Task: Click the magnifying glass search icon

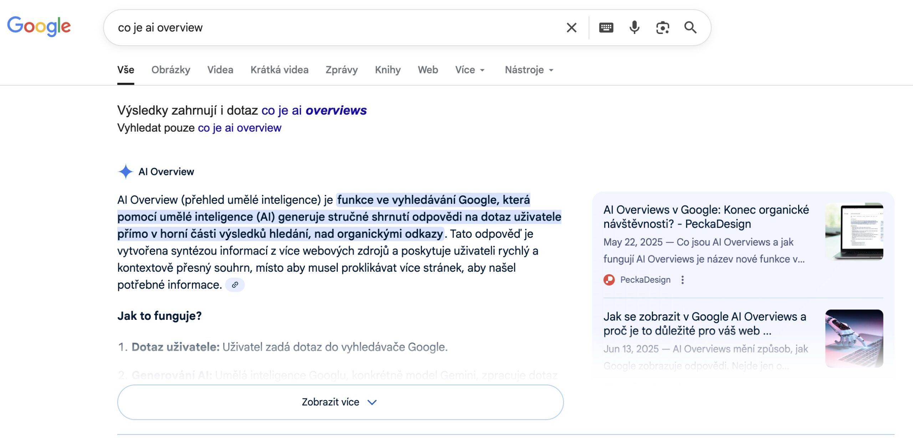Action: click(690, 27)
